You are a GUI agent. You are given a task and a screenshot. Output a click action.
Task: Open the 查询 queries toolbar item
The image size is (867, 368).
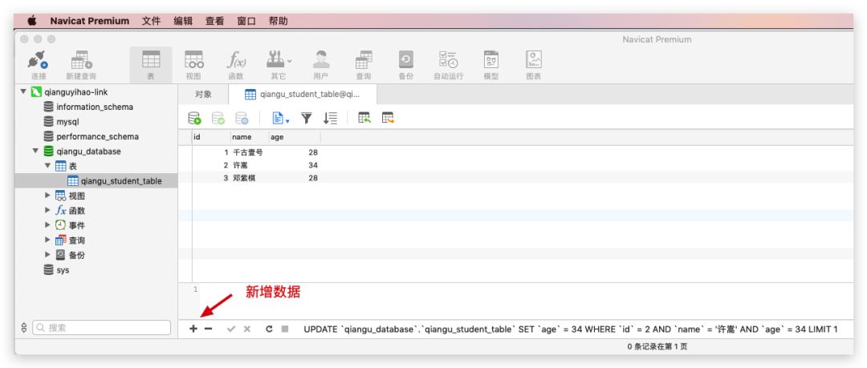click(x=364, y=65)
